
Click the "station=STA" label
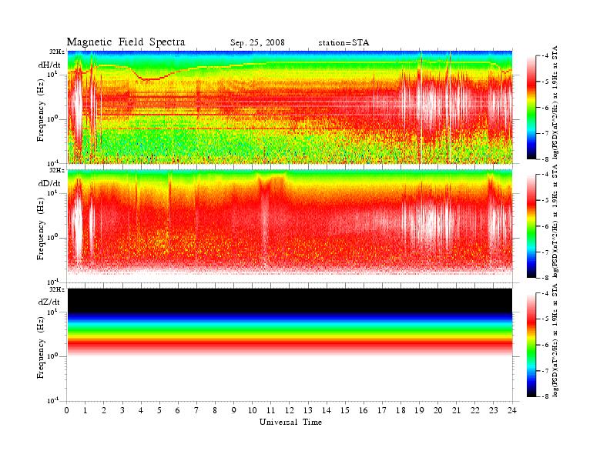344,42
